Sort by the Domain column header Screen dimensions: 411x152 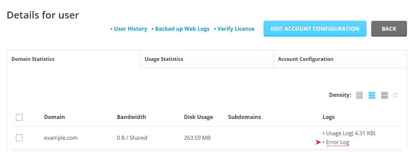[54, 117]
